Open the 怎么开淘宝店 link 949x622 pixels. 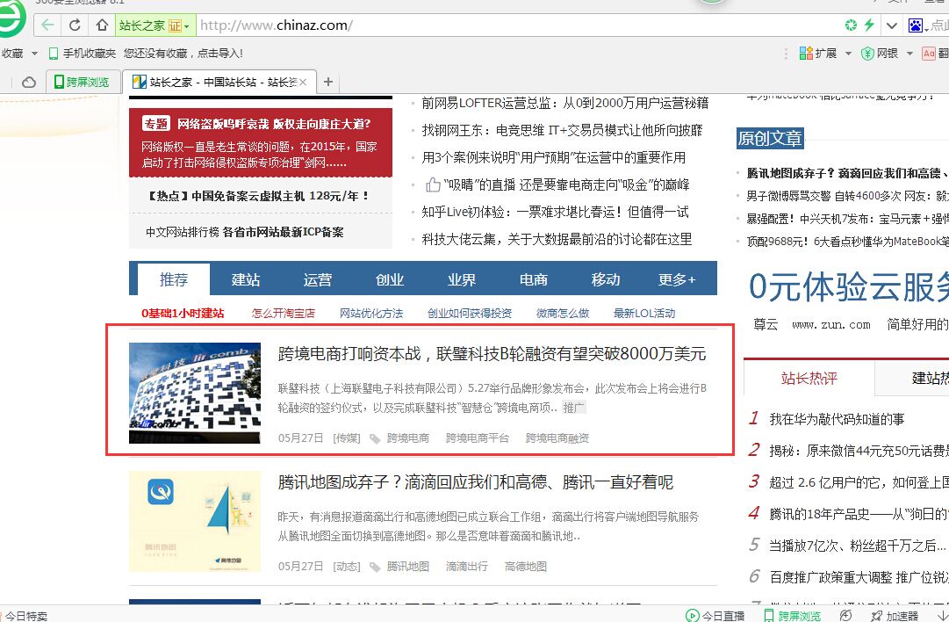[284, 313]
